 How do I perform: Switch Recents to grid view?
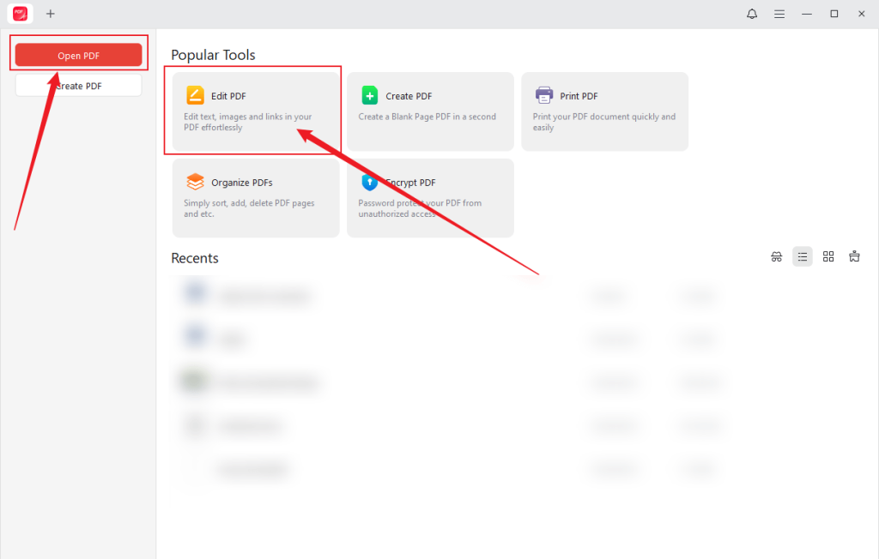click(828, 256)
